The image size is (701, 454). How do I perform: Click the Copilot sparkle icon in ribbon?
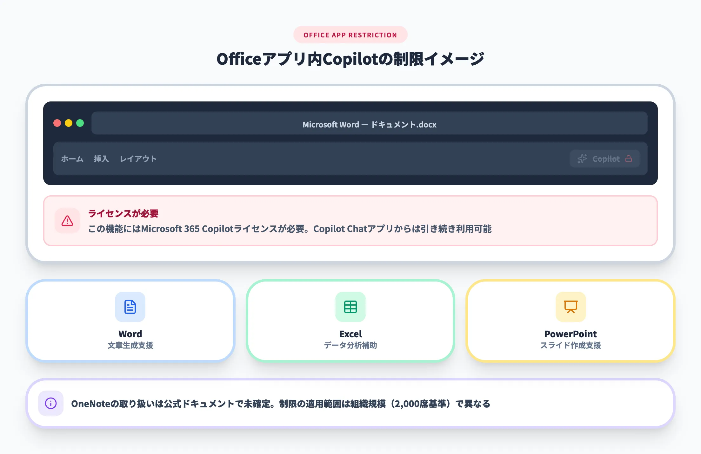[582, 159]
